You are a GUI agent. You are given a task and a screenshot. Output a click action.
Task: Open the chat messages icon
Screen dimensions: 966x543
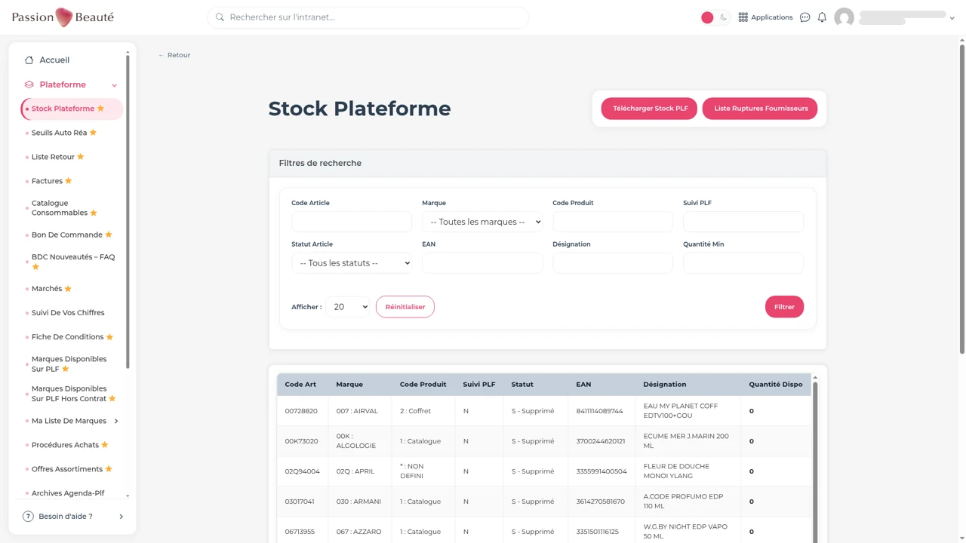tap(804, 17)
